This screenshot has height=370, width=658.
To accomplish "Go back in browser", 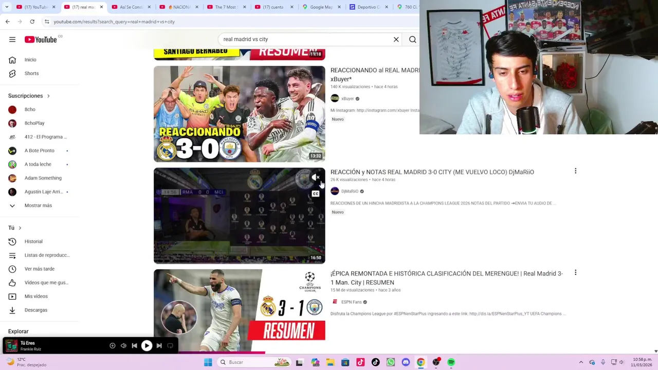I will pyautogui.click(x=7, y=22).
